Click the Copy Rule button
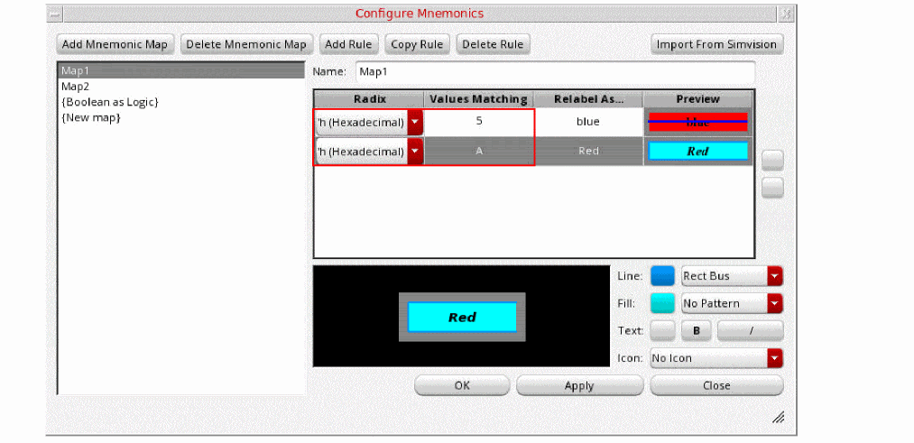The height and width of the screenshot is (443, 914). (x=417, y=44)
